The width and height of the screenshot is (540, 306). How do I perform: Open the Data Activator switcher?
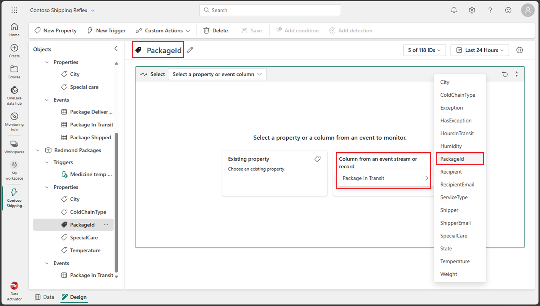(14, 291)
